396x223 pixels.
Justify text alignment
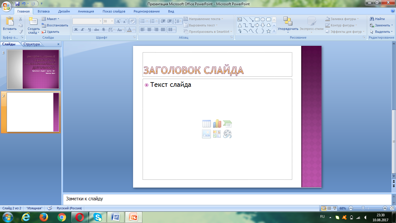163,29
